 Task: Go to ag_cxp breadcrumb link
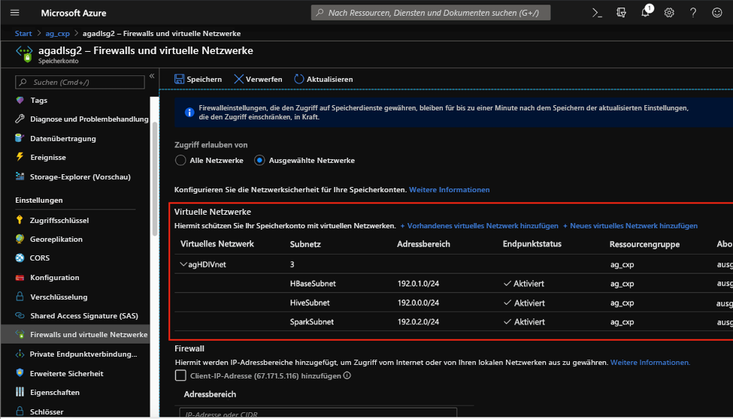coord(57,33)
